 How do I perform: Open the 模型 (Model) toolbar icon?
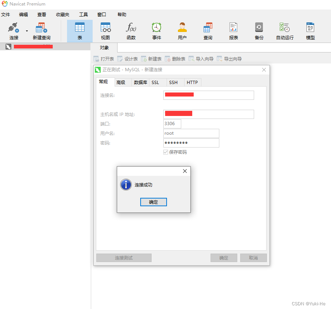(310, 31)
